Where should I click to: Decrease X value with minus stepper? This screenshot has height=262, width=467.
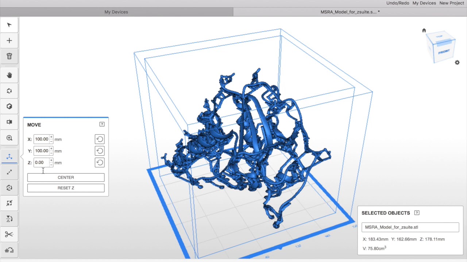pyautogui.click(x=51, y=141)
